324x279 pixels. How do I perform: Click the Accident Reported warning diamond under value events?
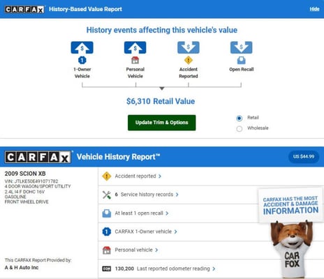(x=189, y=60)
